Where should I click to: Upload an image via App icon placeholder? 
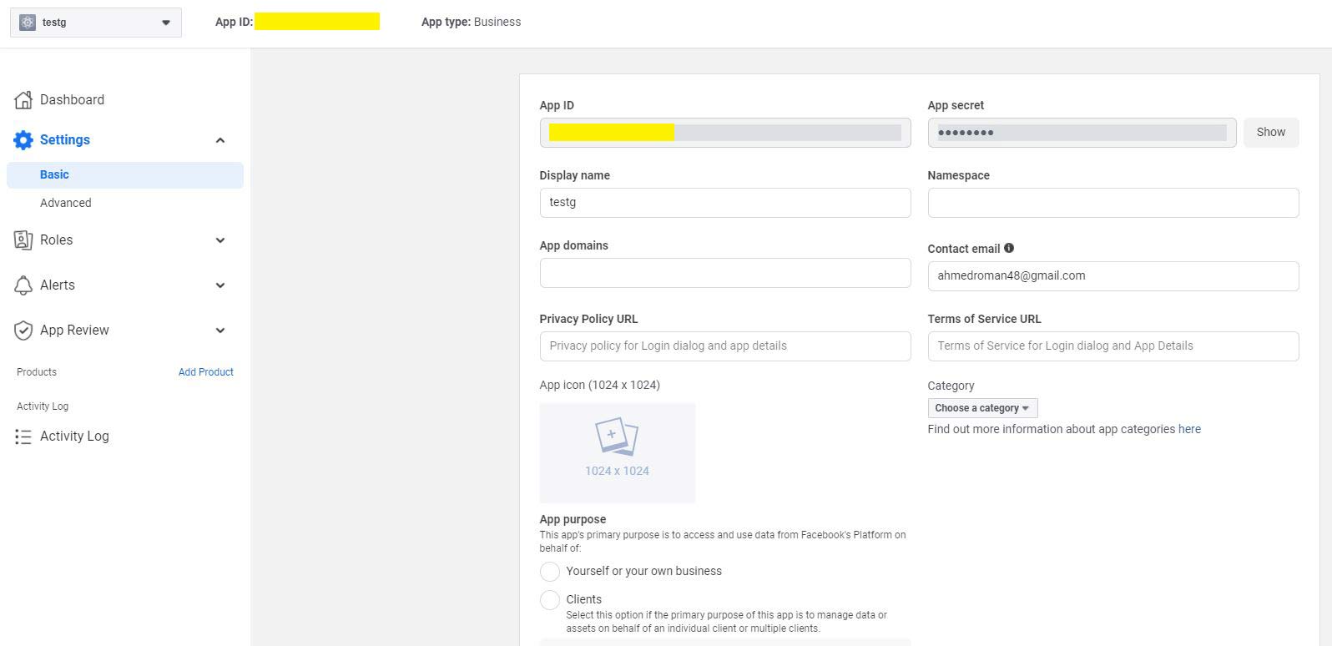(617, 452)
